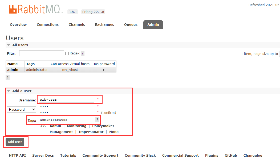The width and height of the screenshot is (280, 163).
Task: Set tag to Management
Action: (x=61, y=132)
